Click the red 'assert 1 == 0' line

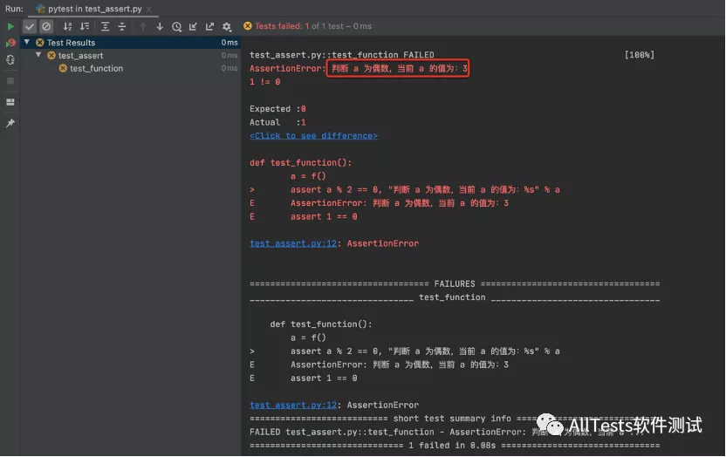[x=324, y=216]
